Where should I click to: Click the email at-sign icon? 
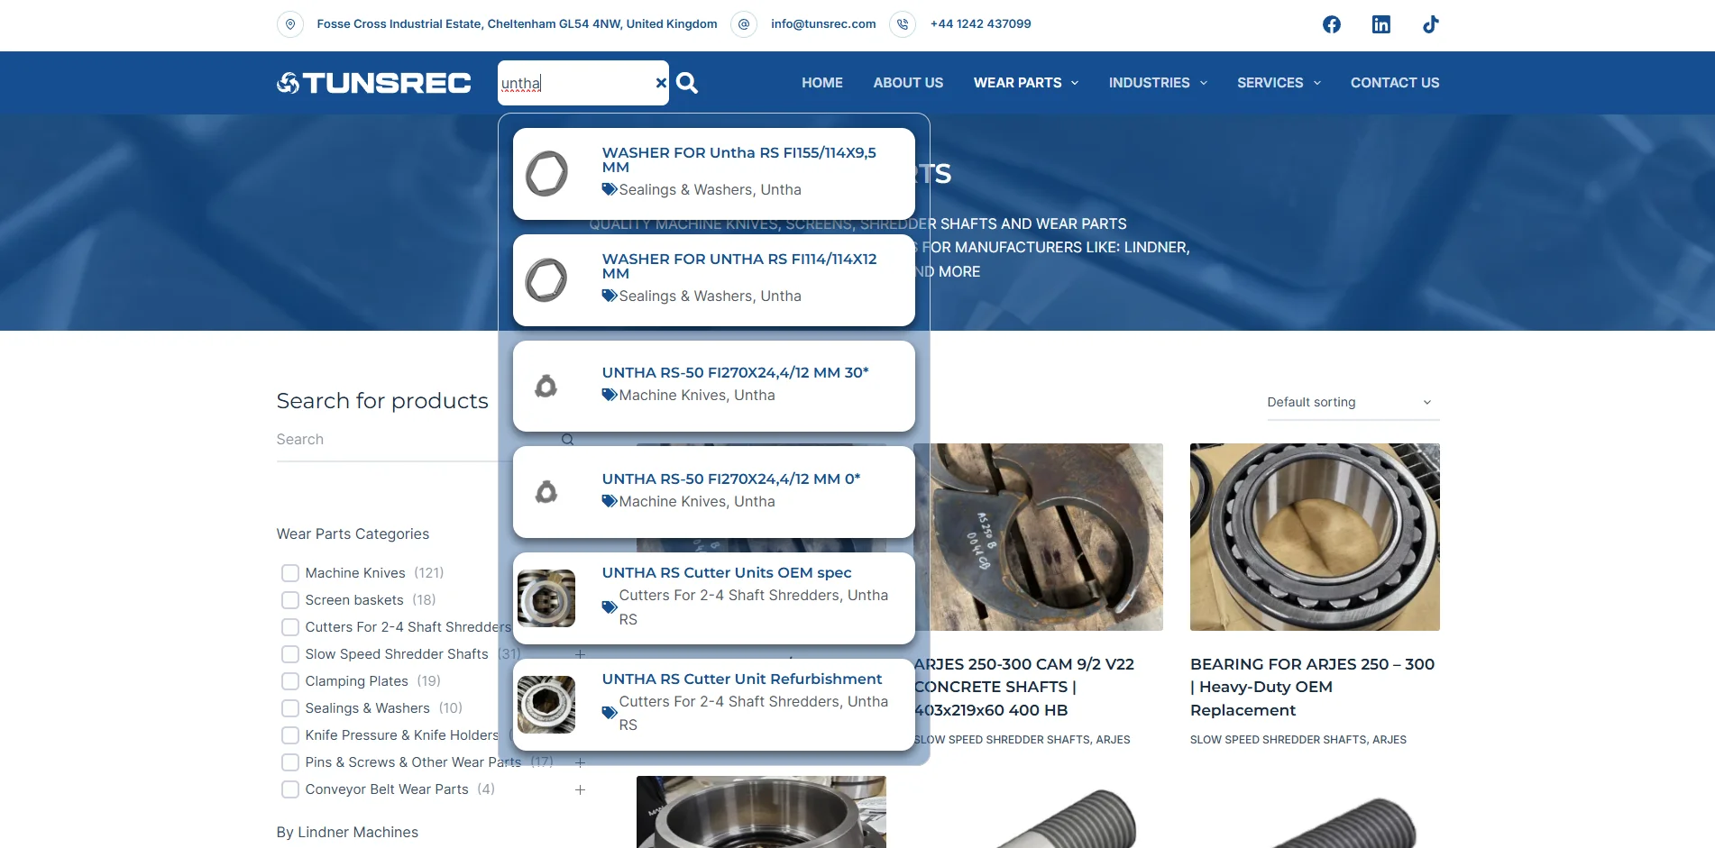coord(744,24)
